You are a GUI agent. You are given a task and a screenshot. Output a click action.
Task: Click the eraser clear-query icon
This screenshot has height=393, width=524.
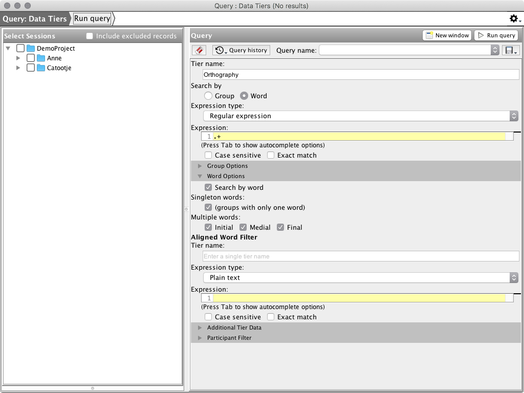[x=199, y=50]
